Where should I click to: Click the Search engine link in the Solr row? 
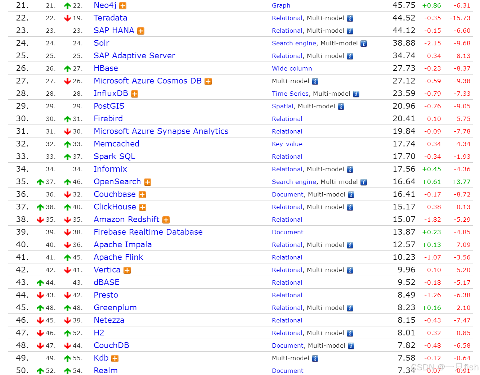[294, 43]
